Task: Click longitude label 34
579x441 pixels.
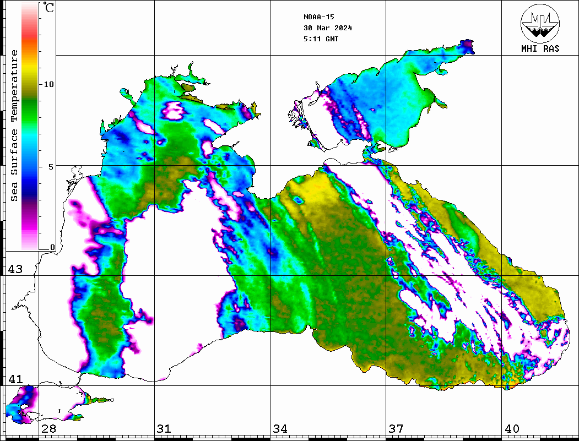Action: click(x=280, y=429)
